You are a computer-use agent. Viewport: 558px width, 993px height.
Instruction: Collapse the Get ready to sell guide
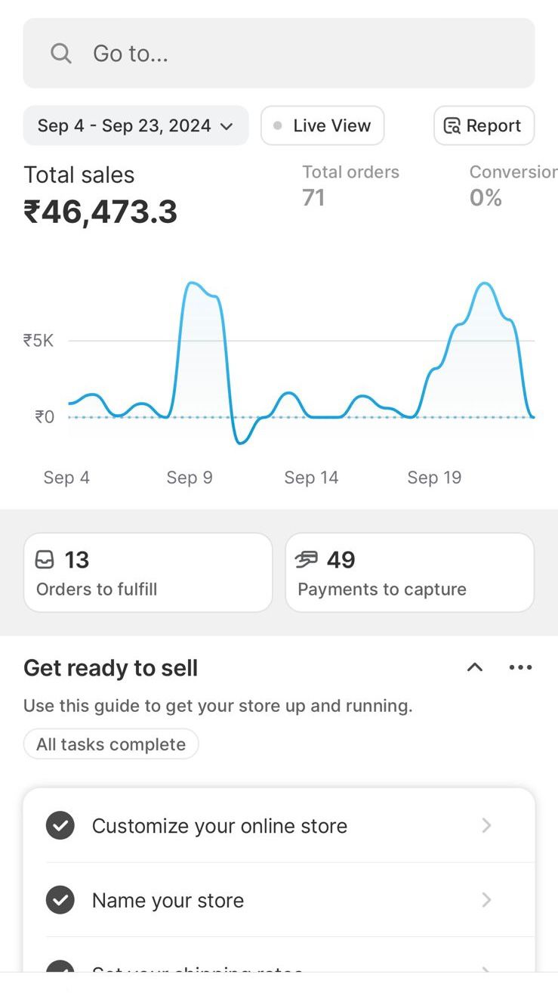[475, 667]
